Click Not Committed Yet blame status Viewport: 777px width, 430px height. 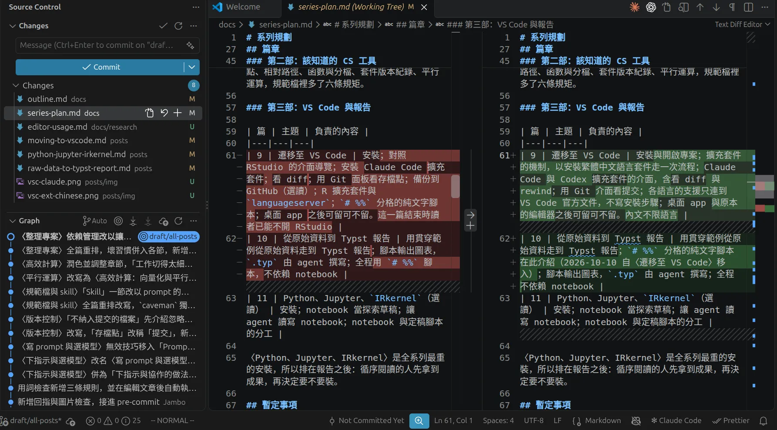[366, 421]
